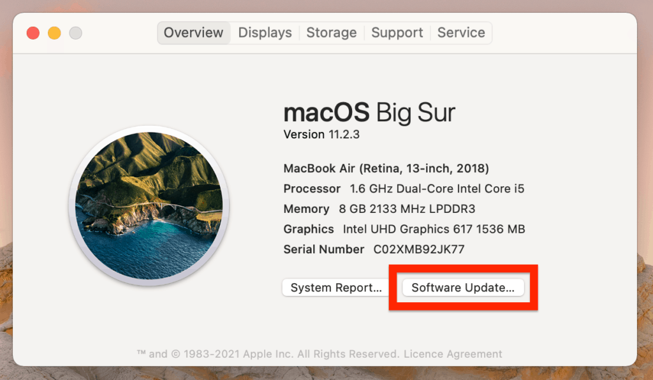Viewport: 653px width, 380px height.
Task: Select the Service tab
Action: coord(461,33)
